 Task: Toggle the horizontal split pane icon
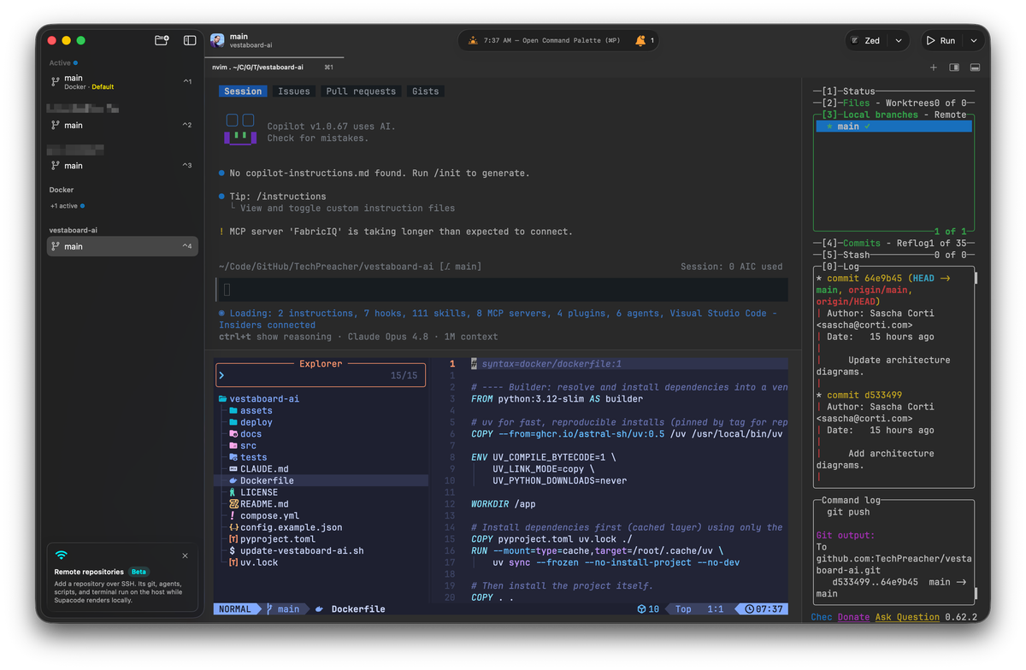(975, 67)
